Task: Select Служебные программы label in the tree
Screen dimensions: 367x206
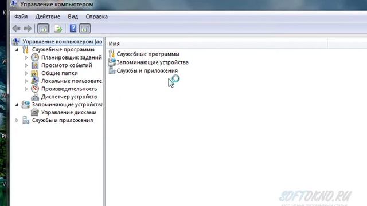Action: [x=63, y=50]
